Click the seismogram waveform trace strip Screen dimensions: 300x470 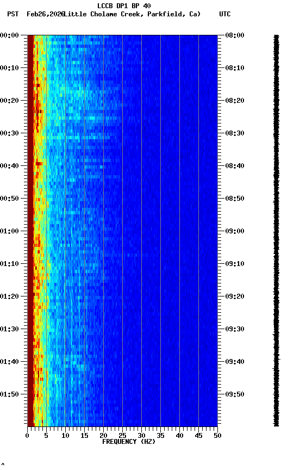[x=276, y=231]
